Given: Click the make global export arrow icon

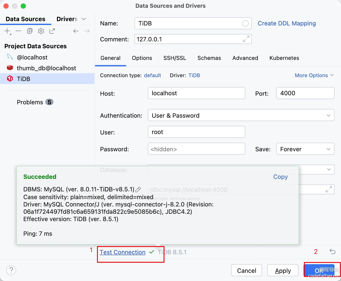Looking at the screenshot, I should click(52, 31).
